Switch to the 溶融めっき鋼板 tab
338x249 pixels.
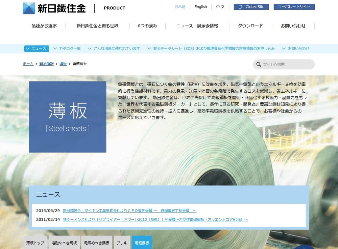pyautogui.click(x=64, y=243)
